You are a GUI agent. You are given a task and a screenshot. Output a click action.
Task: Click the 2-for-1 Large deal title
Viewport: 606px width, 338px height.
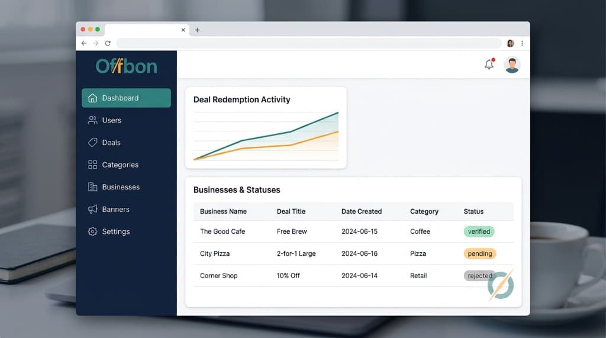pyautogui.click(x=296, y=253)
